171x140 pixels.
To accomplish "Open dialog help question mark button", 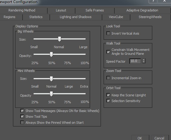I will point(153,1).
